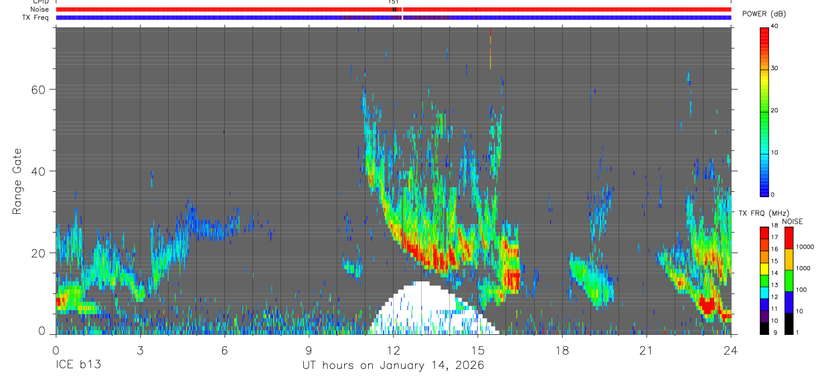Click the Noise row label at top left

coord(39,9)
